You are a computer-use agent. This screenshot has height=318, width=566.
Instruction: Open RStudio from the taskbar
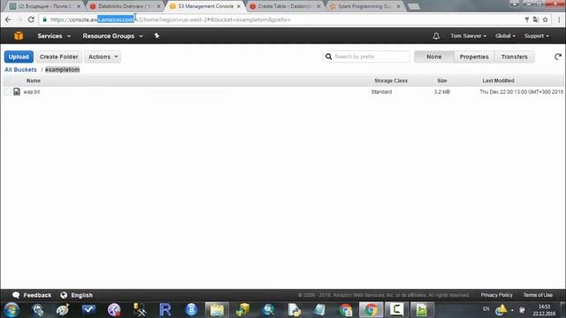pyautogui.click(x=191, y=310)
